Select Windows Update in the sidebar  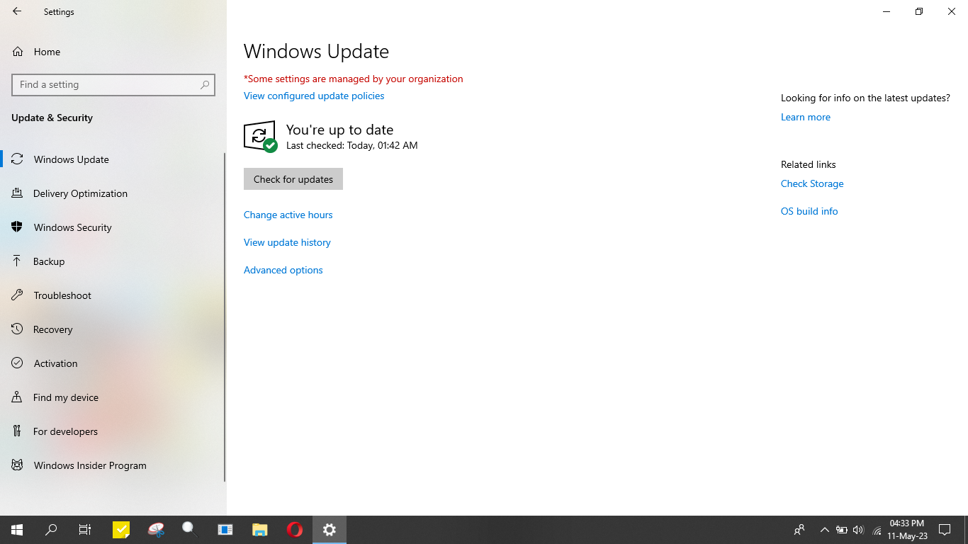pyautogui.click(x=113, y=159)
